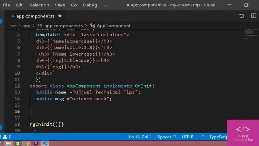Open the Debug menu
The height and width of the screenshot is (146, 259).
pos(90,5)
